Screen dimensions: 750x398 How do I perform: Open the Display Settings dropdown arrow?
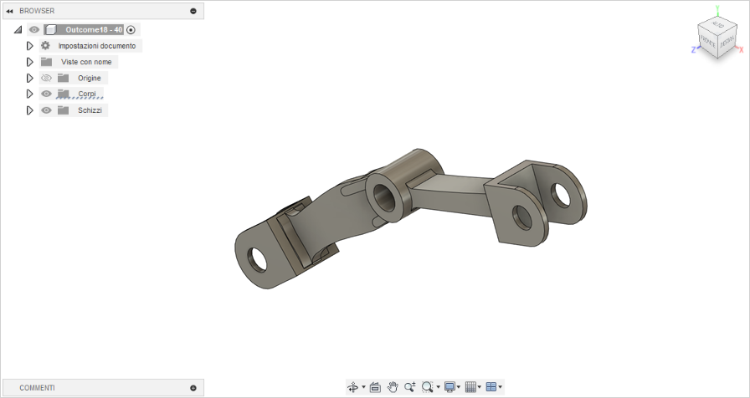459,387
